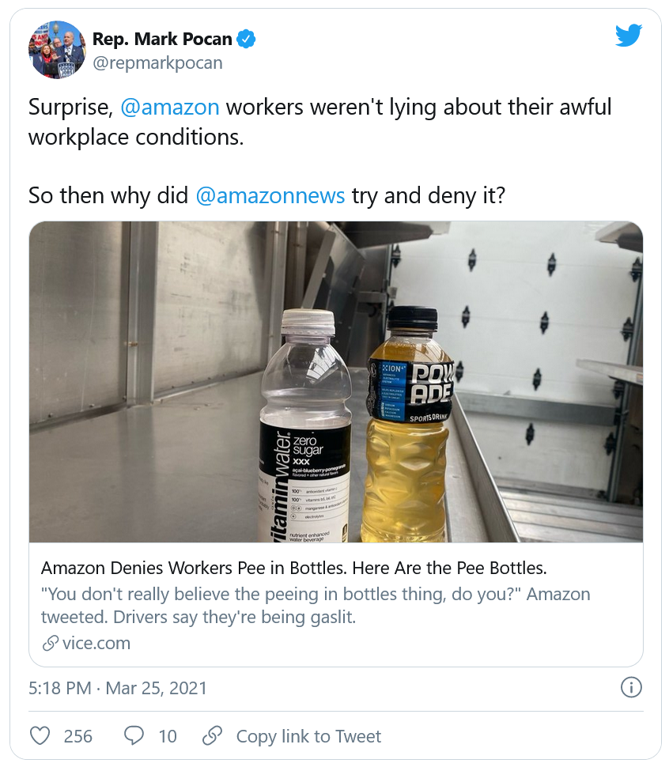The image size is (669, 767).
Task: Follow the @amazonnews mention link
Action: point(270,195)
